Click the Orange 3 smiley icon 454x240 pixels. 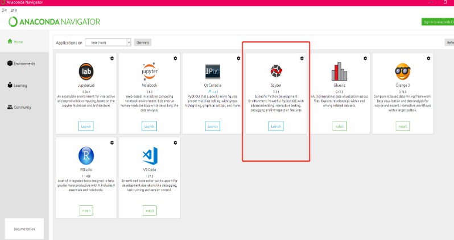click(x=402, y=71)
